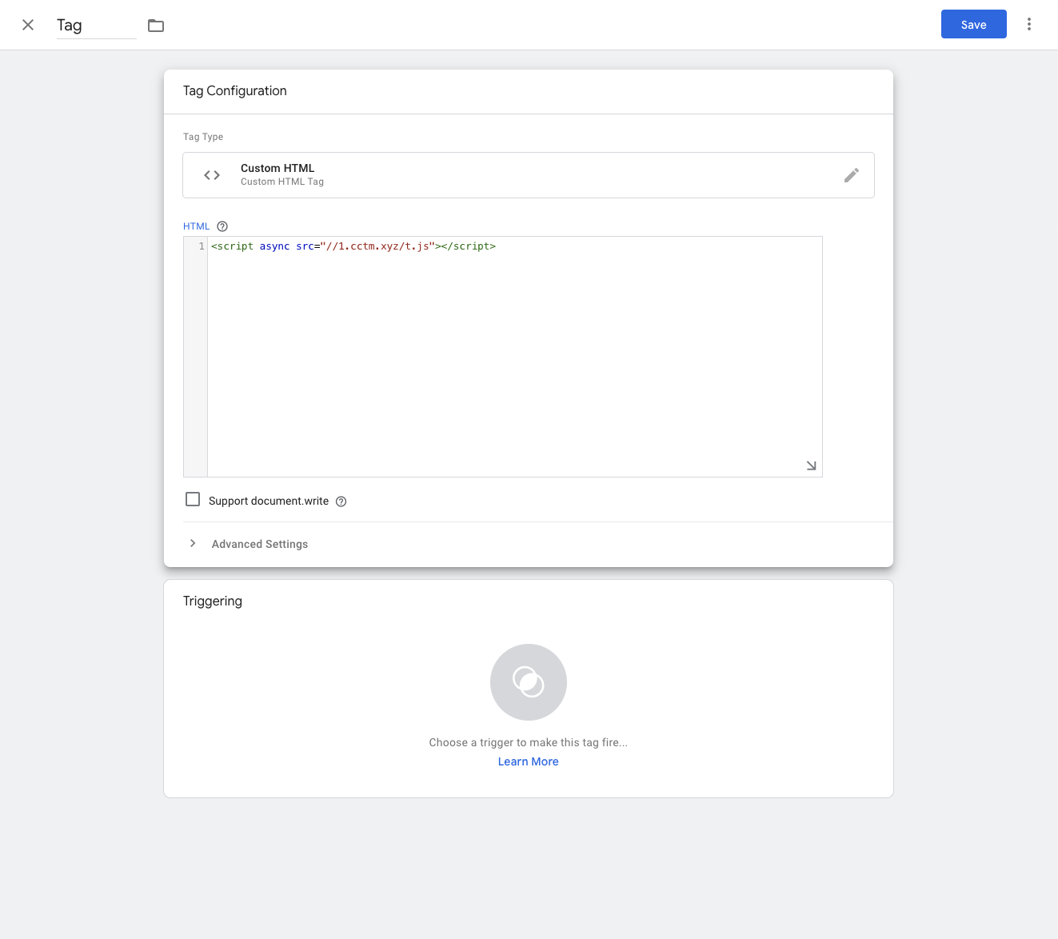The image size is (1058, 939).
Task: Click the code brackets Custom HTML icon
Action: point(212,175)
